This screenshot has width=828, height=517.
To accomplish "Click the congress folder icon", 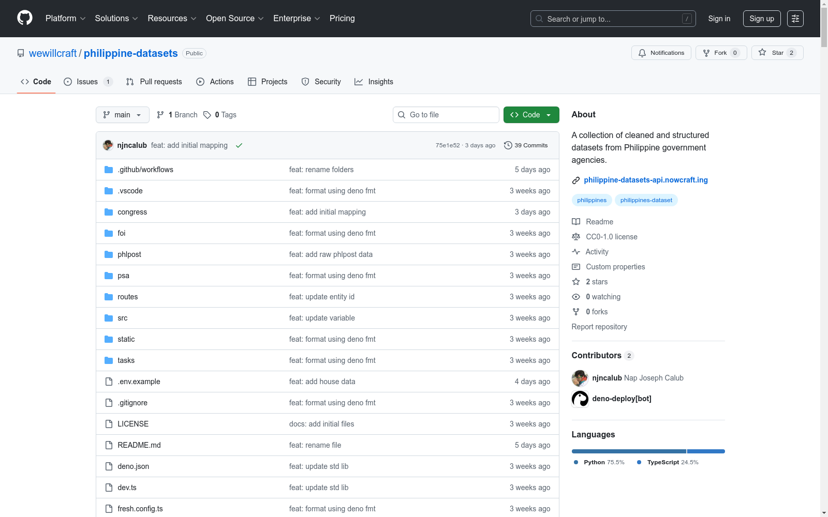I will point(109,212).
